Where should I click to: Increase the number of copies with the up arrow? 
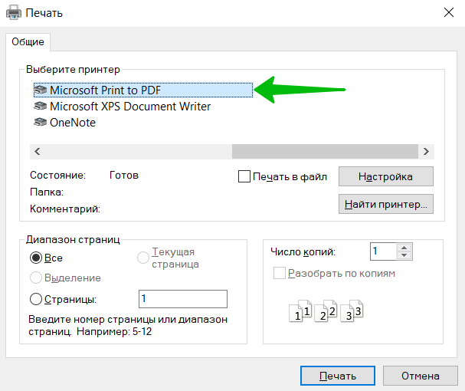pyautogui.click(x=404, y=248)
